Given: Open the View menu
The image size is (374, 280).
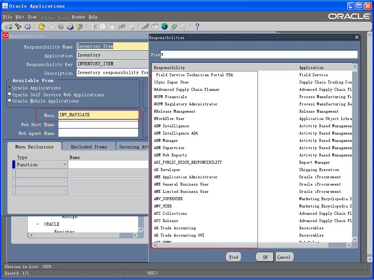Looking at the screenshot, I should [x=32, y=17].
